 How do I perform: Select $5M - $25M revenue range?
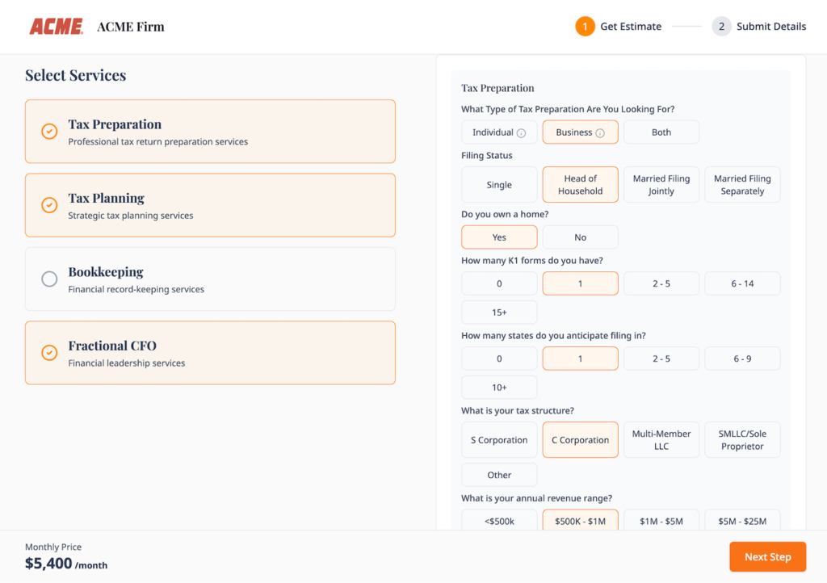point(743,520)
